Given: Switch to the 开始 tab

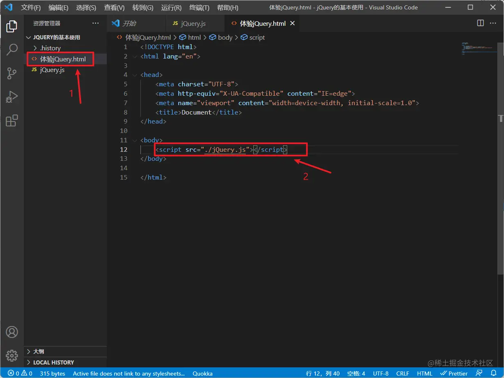Looking at the screenshot, I should (x=137, y=23).
